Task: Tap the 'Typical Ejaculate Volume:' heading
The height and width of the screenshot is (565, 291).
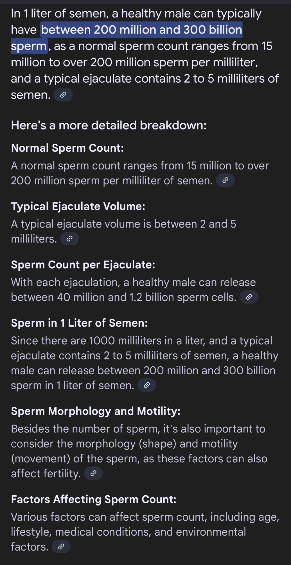Action: tap(78, 206)
